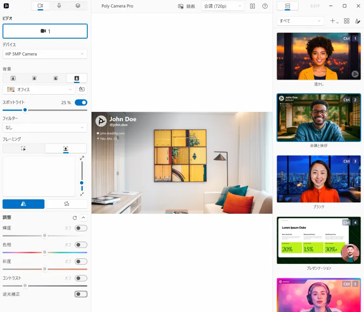Enable the 色相 hue toggle
Image resolution: width=364 pixels, height=312 pixels.
tap(81, 245)
